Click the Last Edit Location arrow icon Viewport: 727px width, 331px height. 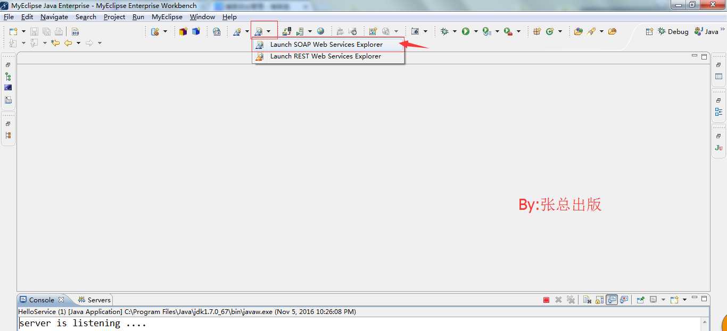(x=55, y=43)
